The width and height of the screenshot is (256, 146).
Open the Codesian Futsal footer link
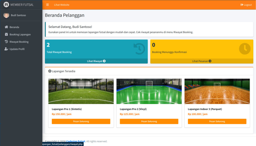76,141
